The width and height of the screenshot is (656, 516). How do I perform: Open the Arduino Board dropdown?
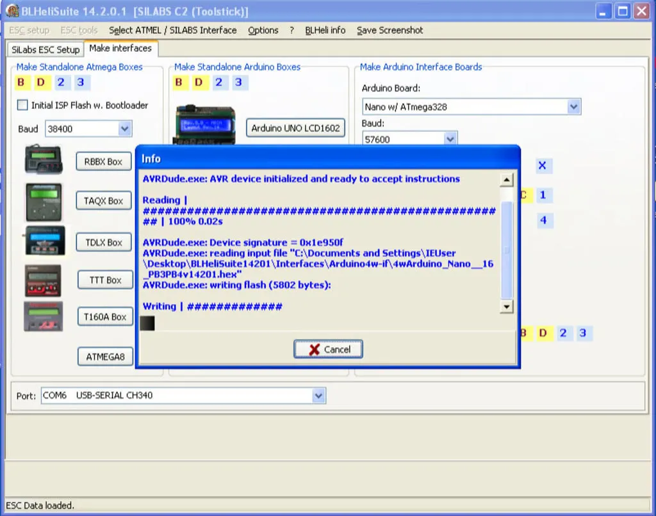point(573,107)
